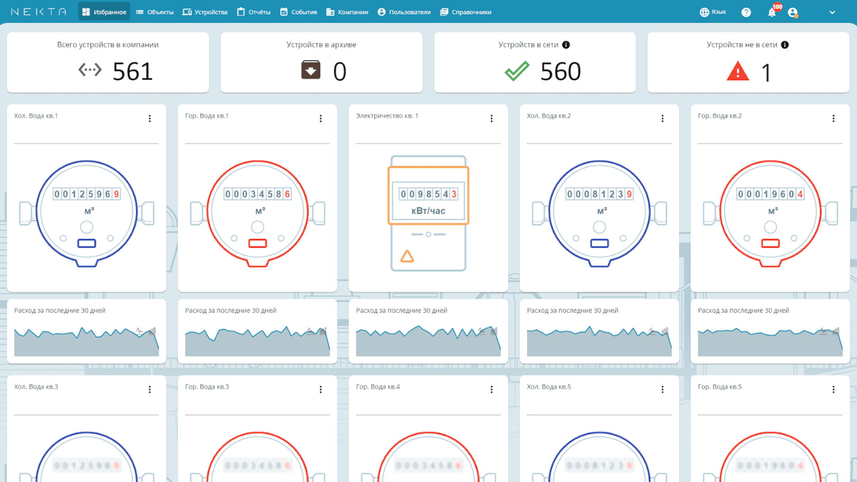Open options menu for Гор. Вода кв.3

coord(321,390)
